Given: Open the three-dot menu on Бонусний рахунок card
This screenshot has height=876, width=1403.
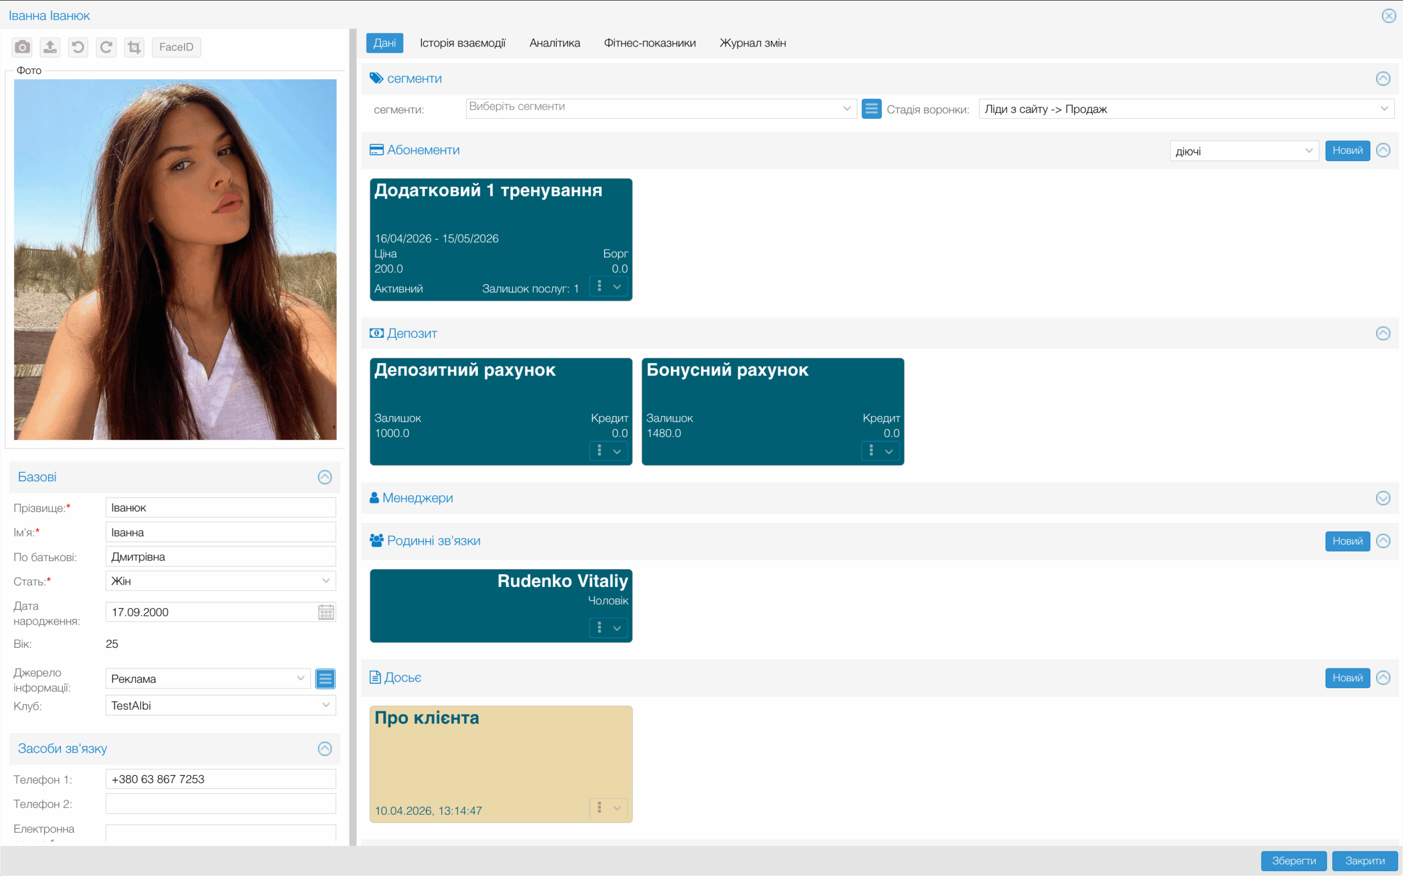Looking at the screenshot, I should click(x=871, y=451).
